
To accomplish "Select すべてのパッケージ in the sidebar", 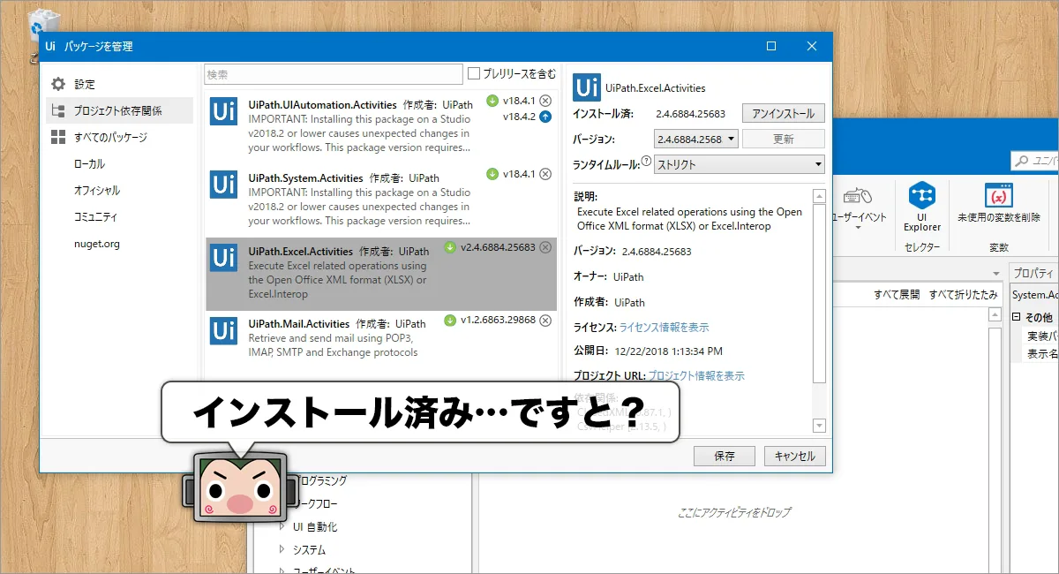I will (110, 137).
